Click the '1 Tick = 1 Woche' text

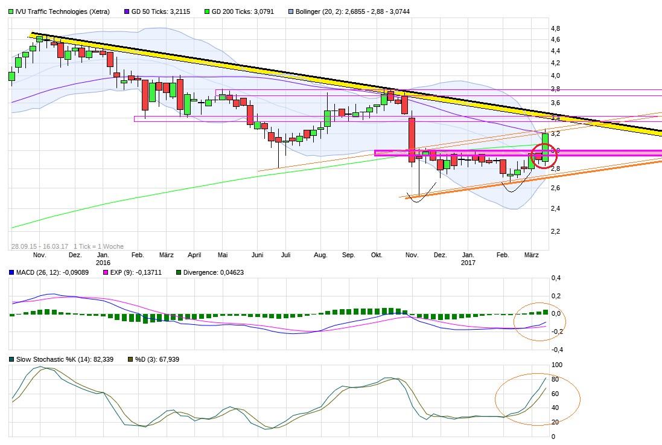(x=98, y=246)
